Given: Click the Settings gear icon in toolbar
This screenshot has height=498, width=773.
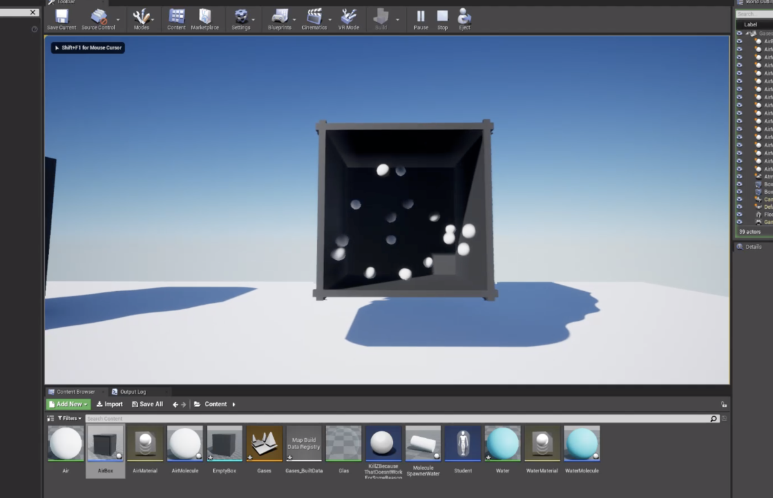Looking at the screenshot, I should pos(241,18).
